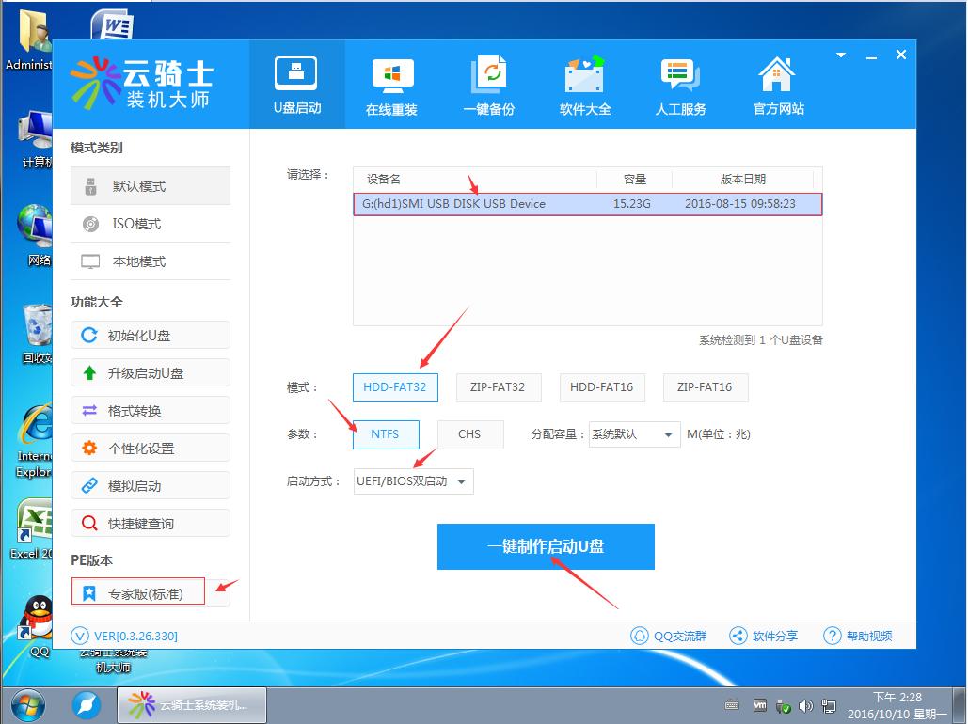Screen dimensions: 968x724
Task: Select 专家版(标准) PE version
Action: click(137, 590)
